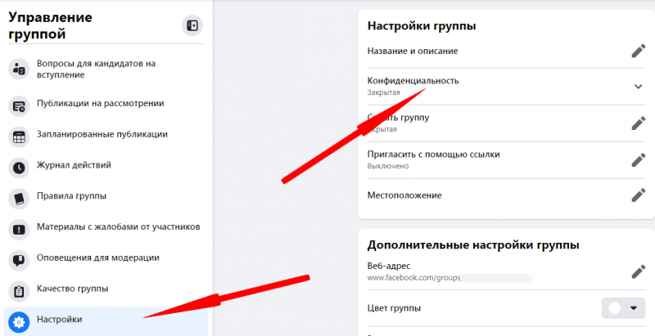This screenshot has height=336, width=655.
Task: Collapse the group management sidebar panel icon
Action: (192, 26)
